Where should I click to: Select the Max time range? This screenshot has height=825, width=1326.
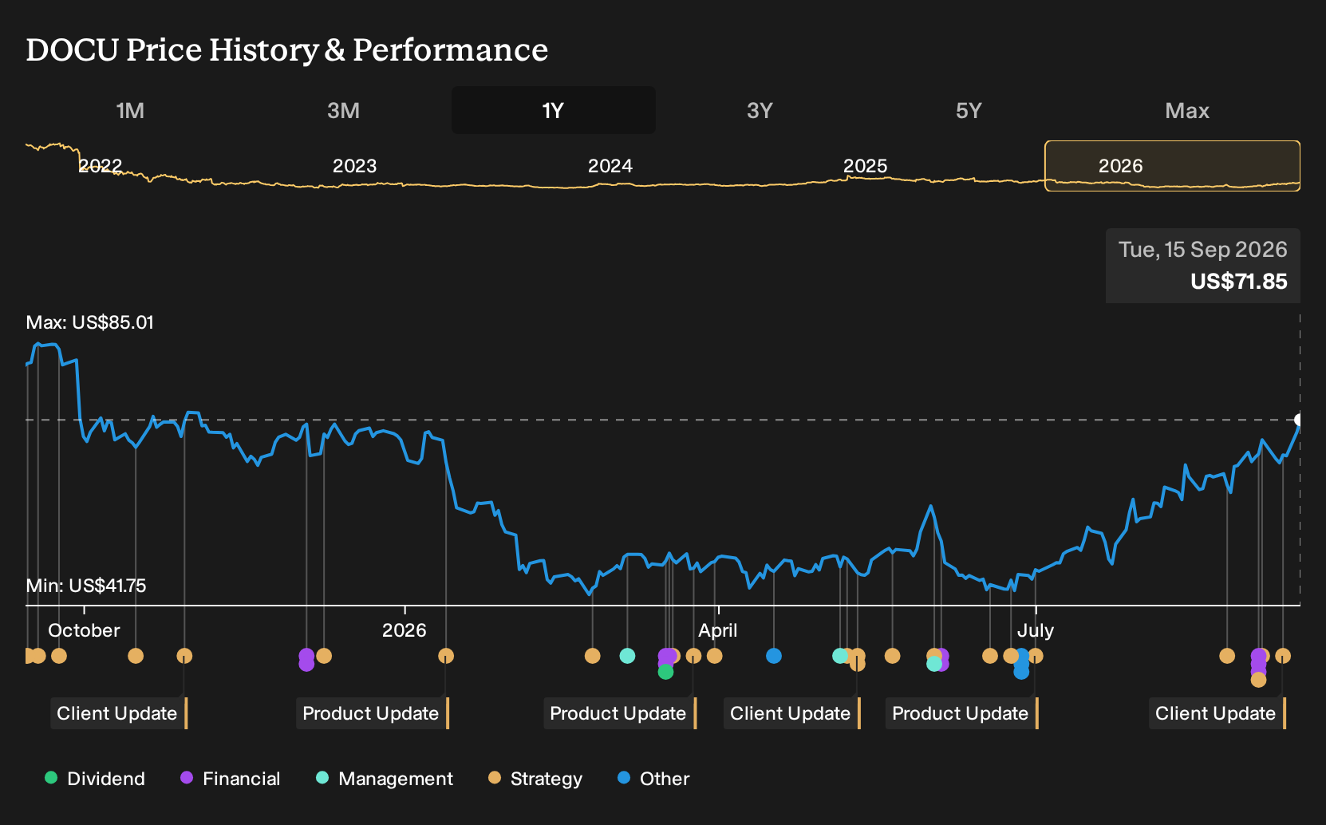pyautogui.click(x=1187, y=110)
